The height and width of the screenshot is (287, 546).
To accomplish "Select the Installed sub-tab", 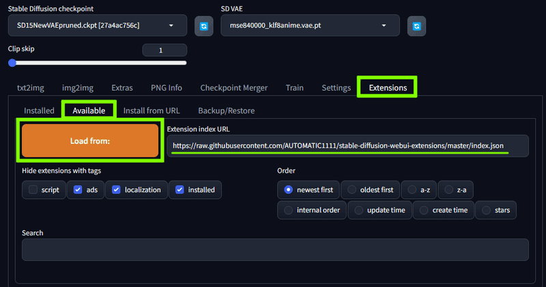I will click(x=39, y=110).
